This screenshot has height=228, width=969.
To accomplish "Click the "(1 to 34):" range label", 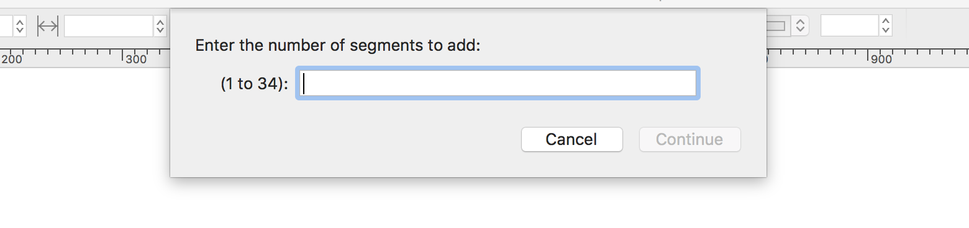I will point(254,84).
